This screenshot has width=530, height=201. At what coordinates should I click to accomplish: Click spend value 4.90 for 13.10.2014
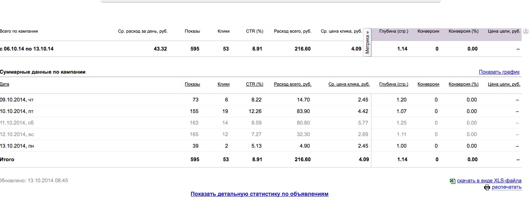[x=305, y=146]
